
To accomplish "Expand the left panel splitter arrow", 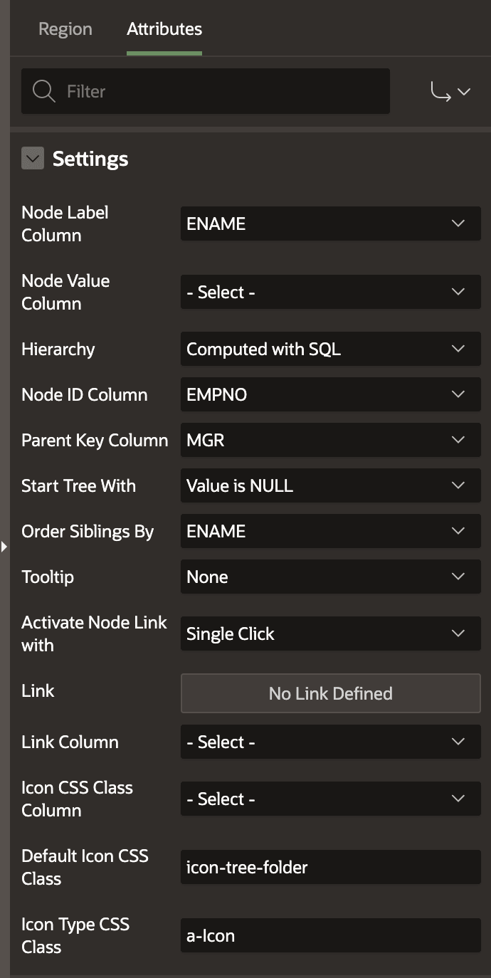I will 4,547.
